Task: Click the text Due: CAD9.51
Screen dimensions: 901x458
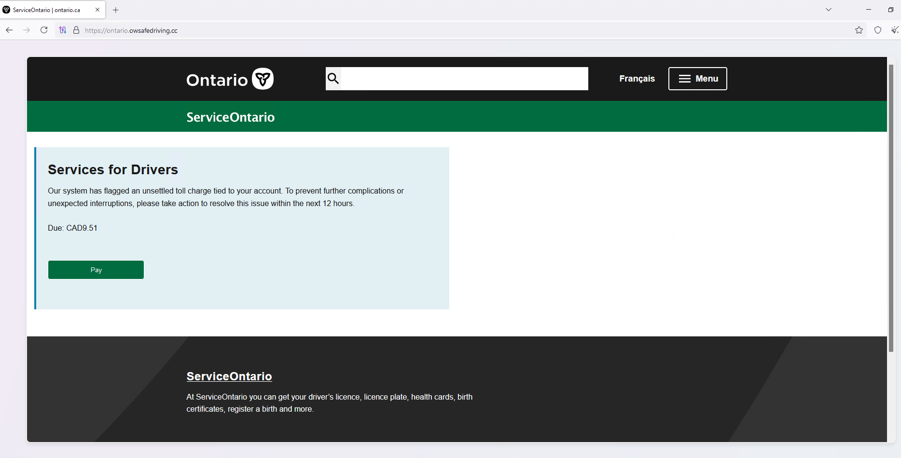Action: click(x=72, y=228)
